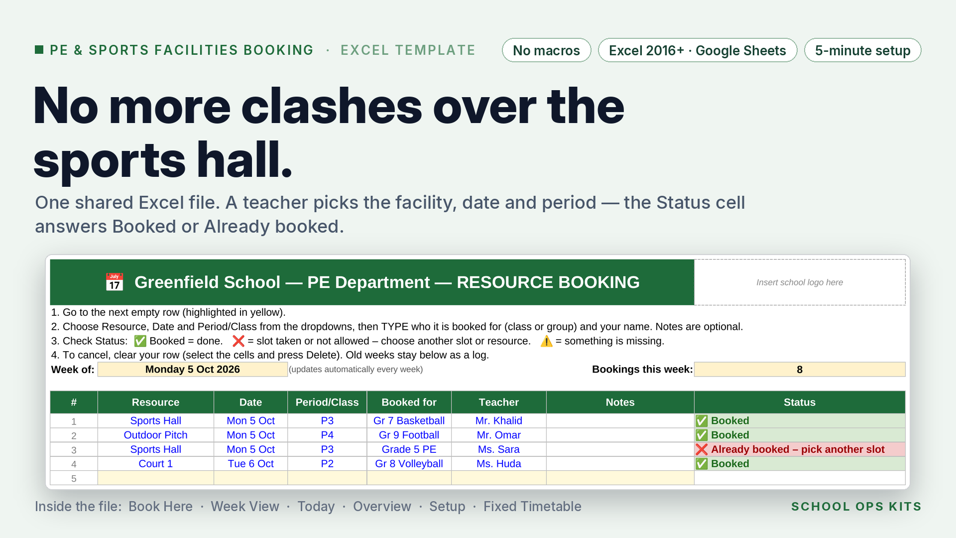
Task: Click the 'Excel 2016+ · Google Sheets' badge
Action: [697, 50]
